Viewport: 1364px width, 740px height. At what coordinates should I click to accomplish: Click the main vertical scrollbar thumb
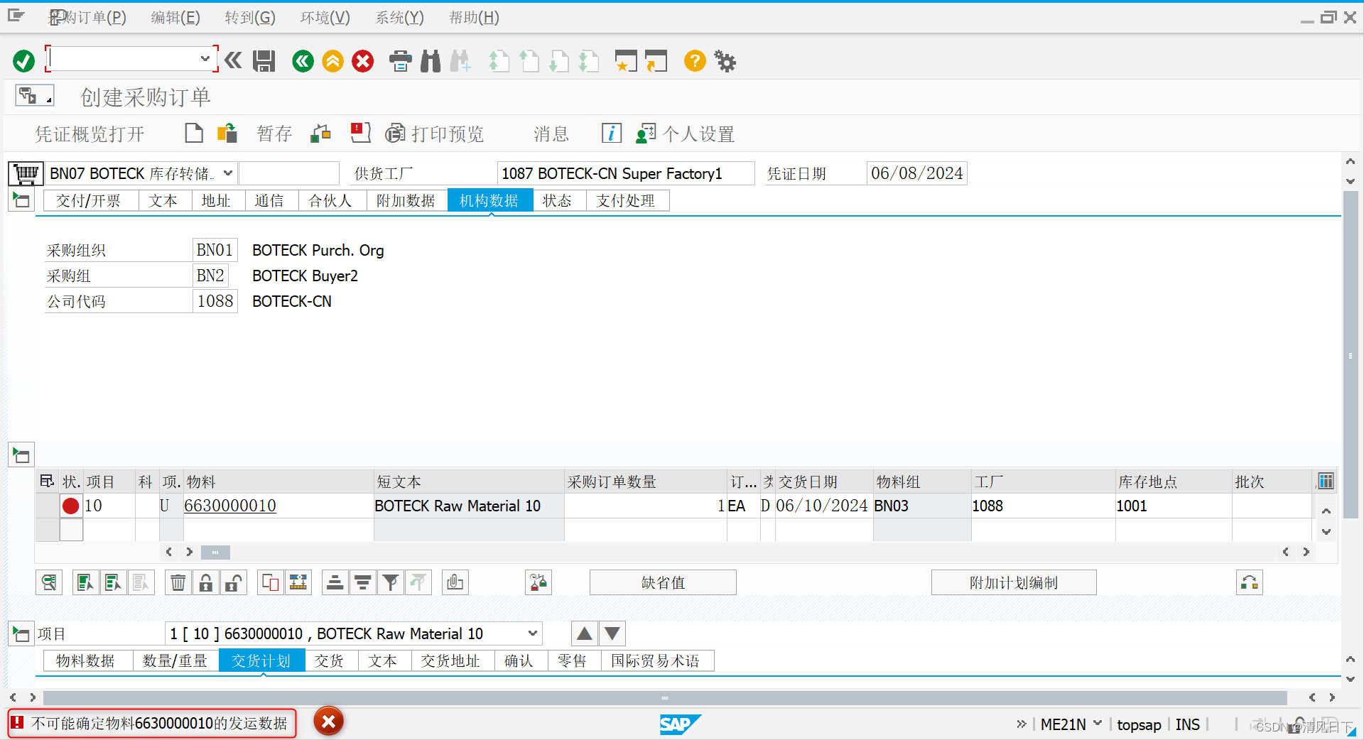pyautogui.click(x=1350, y=355)
